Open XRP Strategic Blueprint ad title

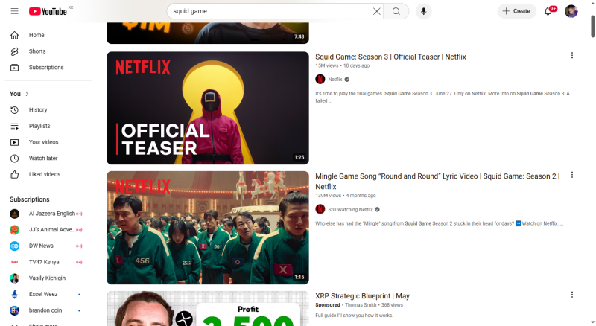[x=362, y=296]
